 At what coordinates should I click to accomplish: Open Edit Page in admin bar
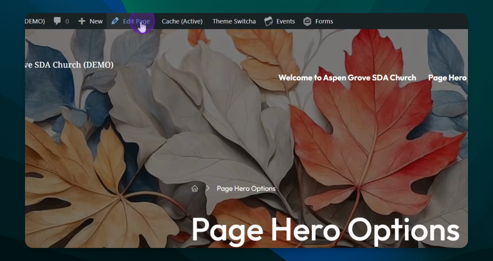(x=130, y=21)
